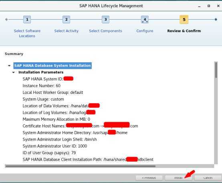The height and width of the screenshot is (183, 222).
Task: Select System Administrator Home Directory row
Action: (x=75, y=133)
